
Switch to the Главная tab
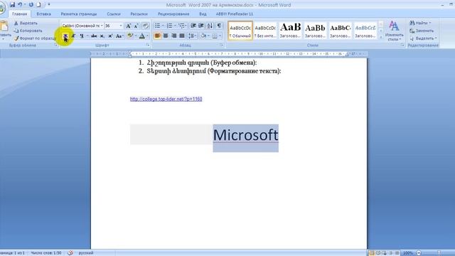click(19, 14)
